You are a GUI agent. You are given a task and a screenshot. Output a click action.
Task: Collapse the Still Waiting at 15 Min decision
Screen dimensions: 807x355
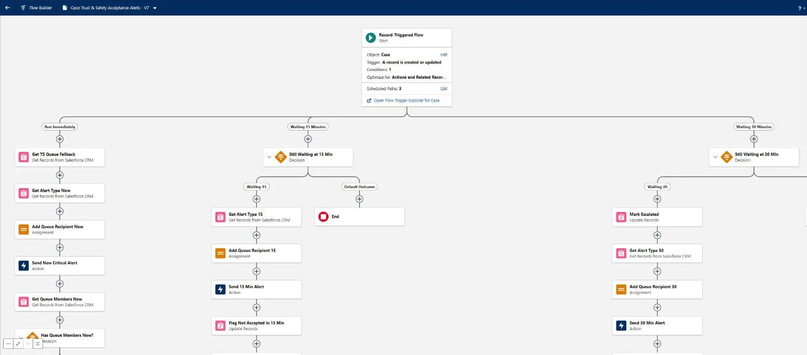click(x=269, y=157)
